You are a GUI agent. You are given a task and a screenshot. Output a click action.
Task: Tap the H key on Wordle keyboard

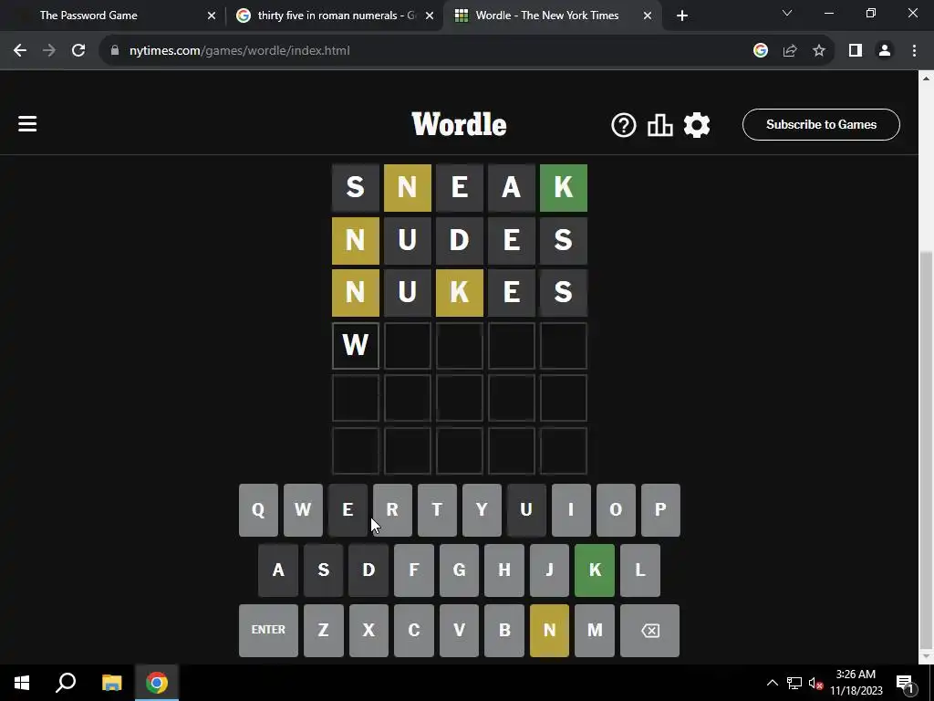(x=504, y=570)
